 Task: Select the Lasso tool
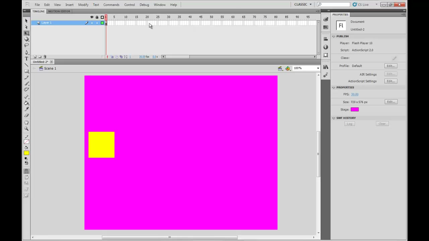click(26, 45)
